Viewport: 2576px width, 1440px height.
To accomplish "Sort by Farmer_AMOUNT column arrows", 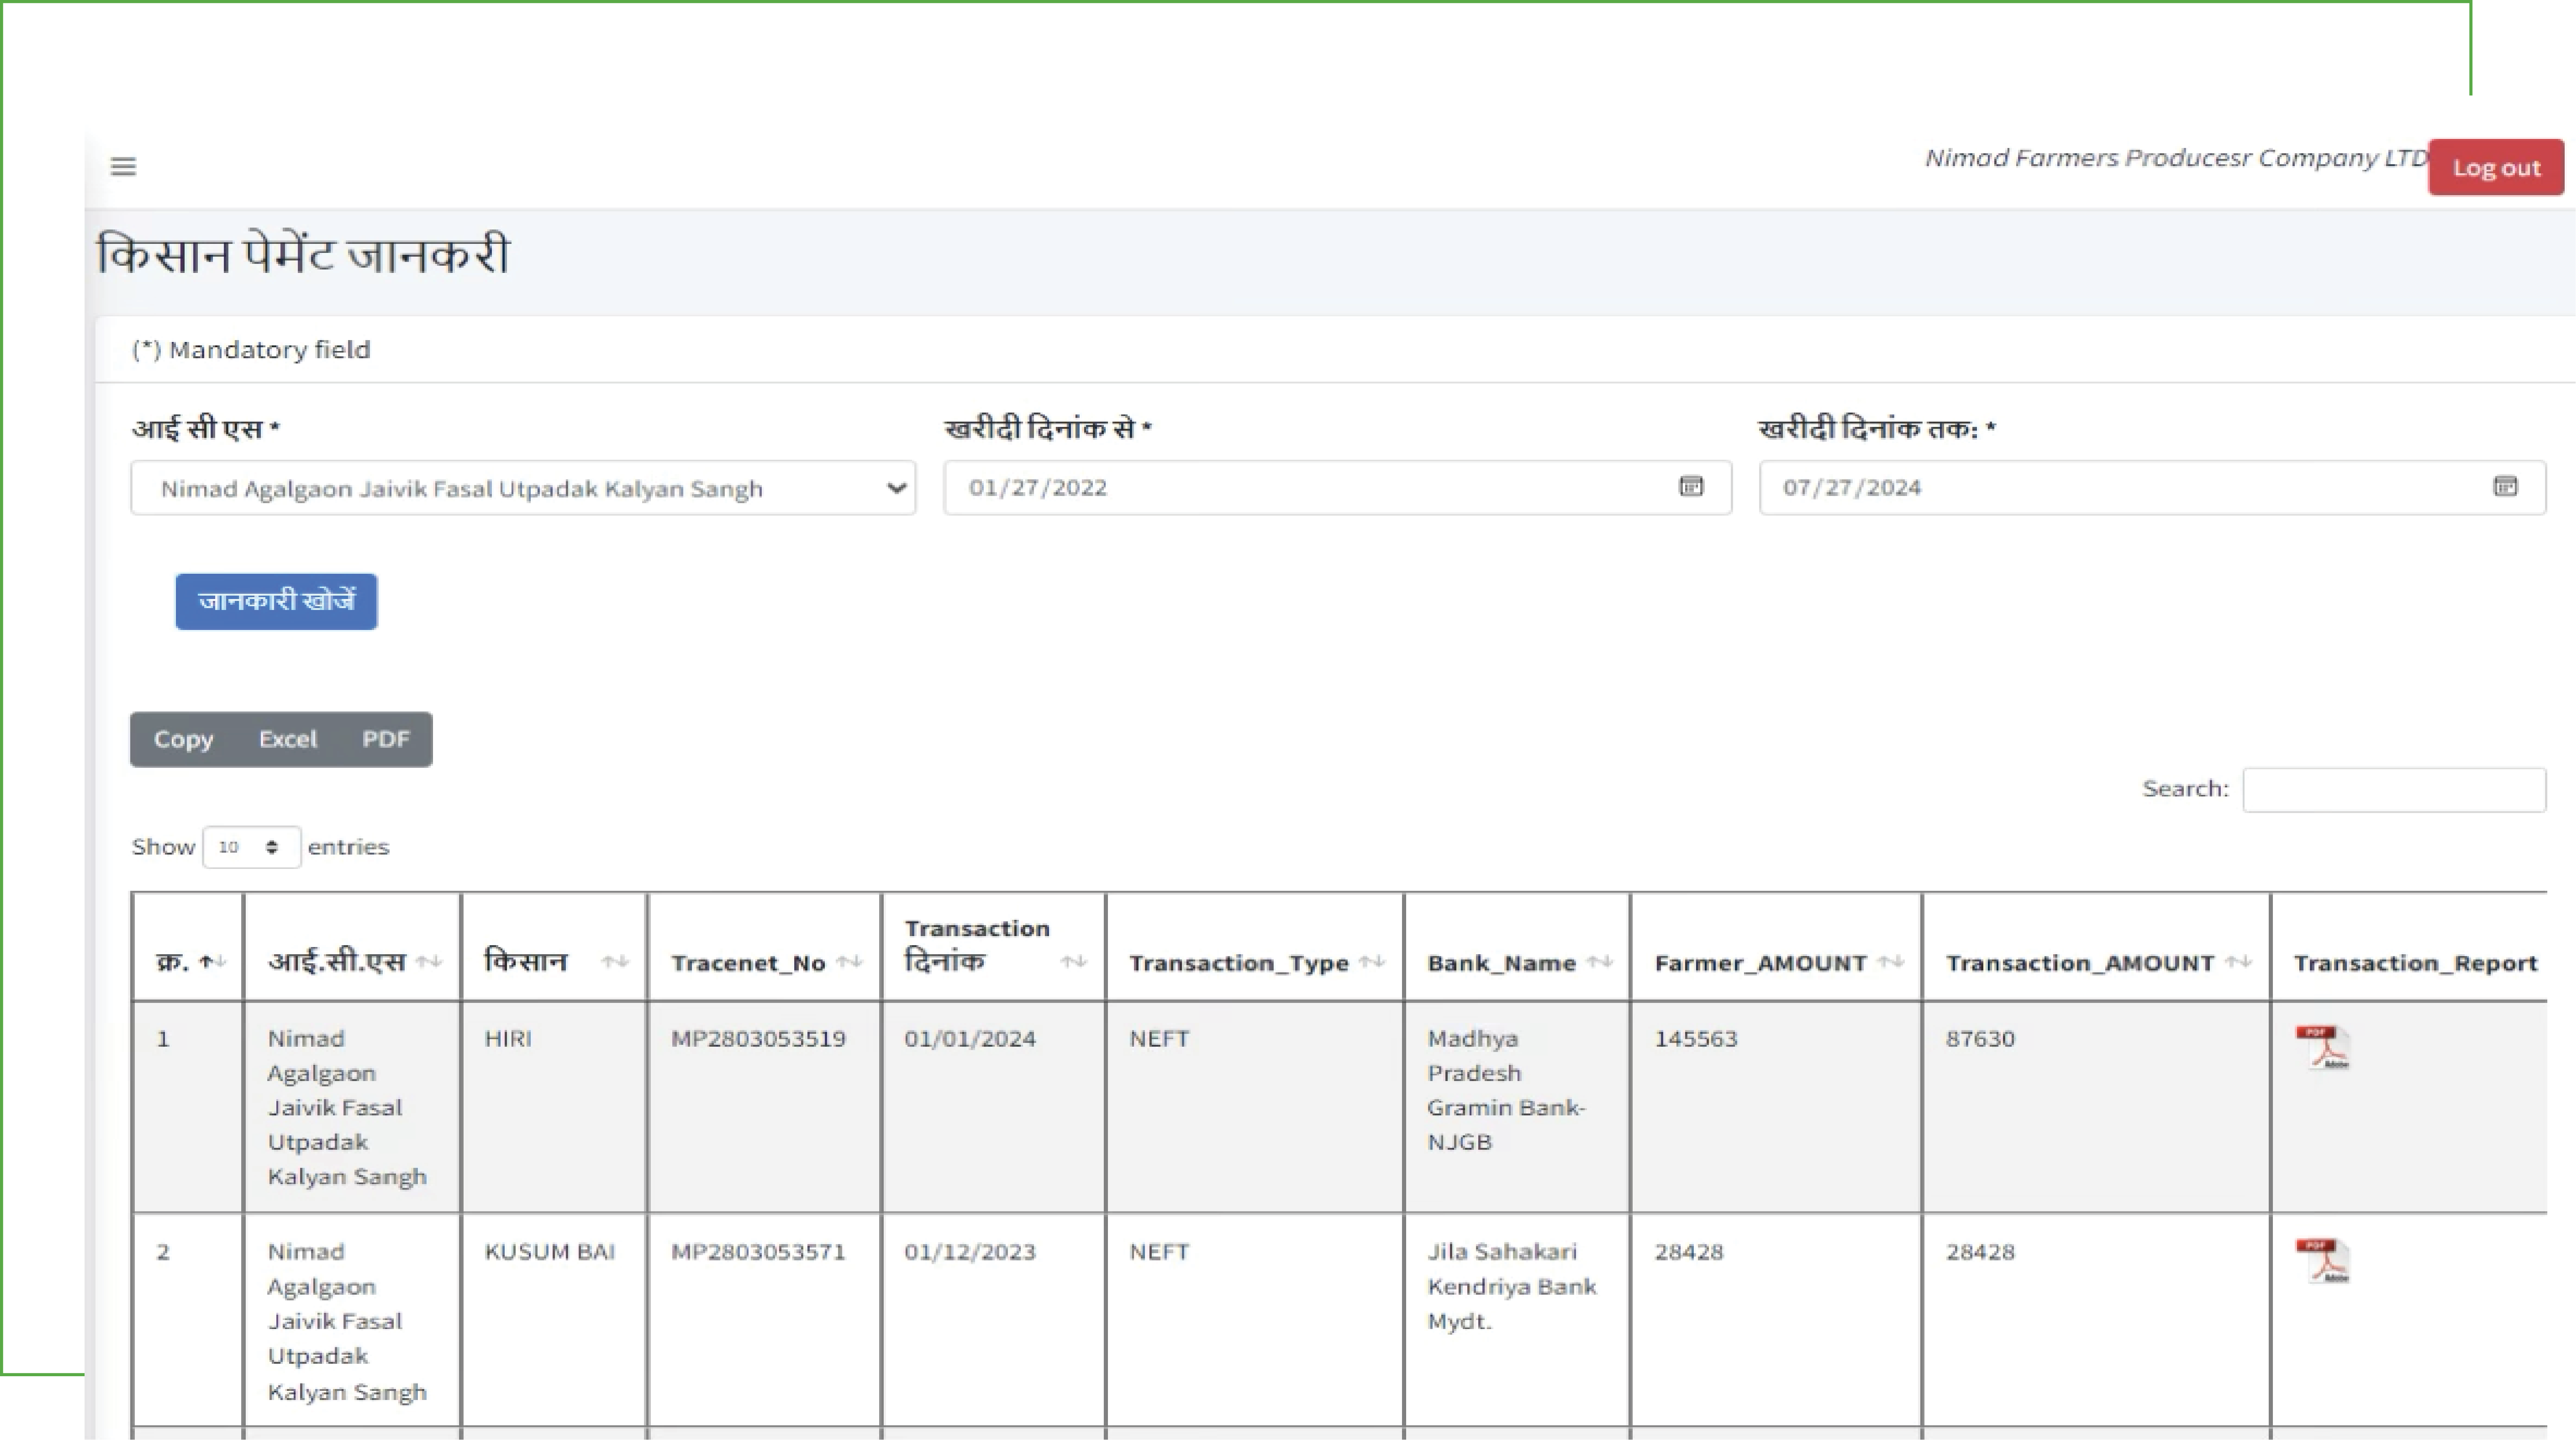I will click(1890, 962).
